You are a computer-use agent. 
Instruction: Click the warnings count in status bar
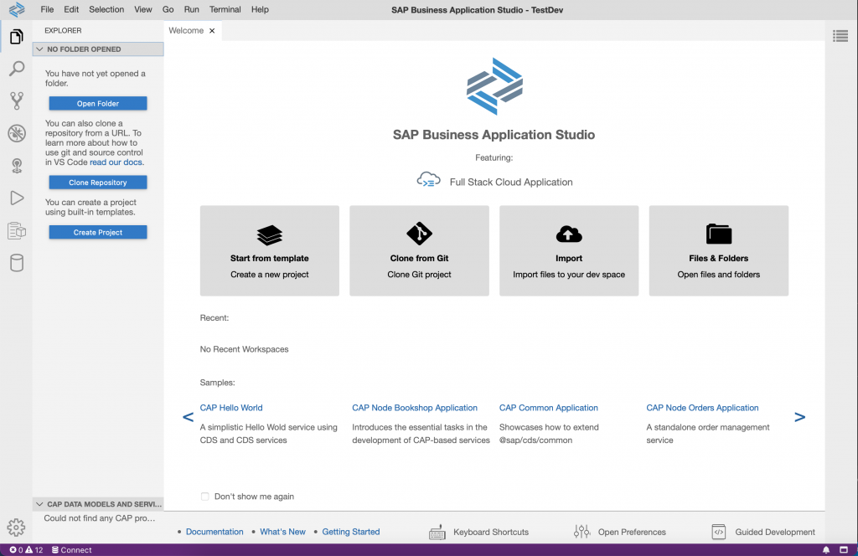pyautogui.click(x=34, y=550)
